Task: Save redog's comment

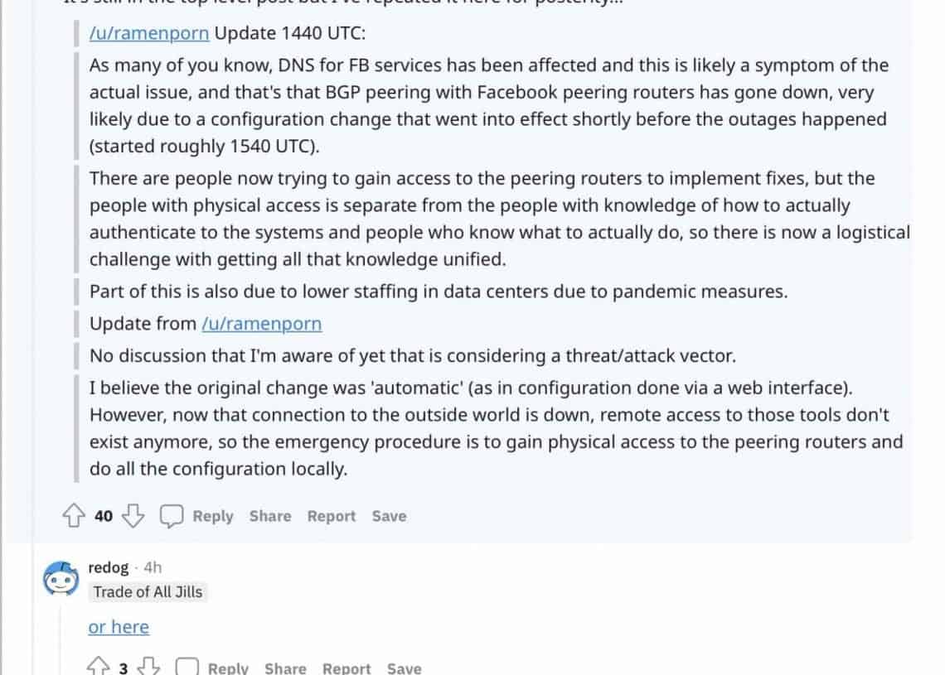Action: 404,668
